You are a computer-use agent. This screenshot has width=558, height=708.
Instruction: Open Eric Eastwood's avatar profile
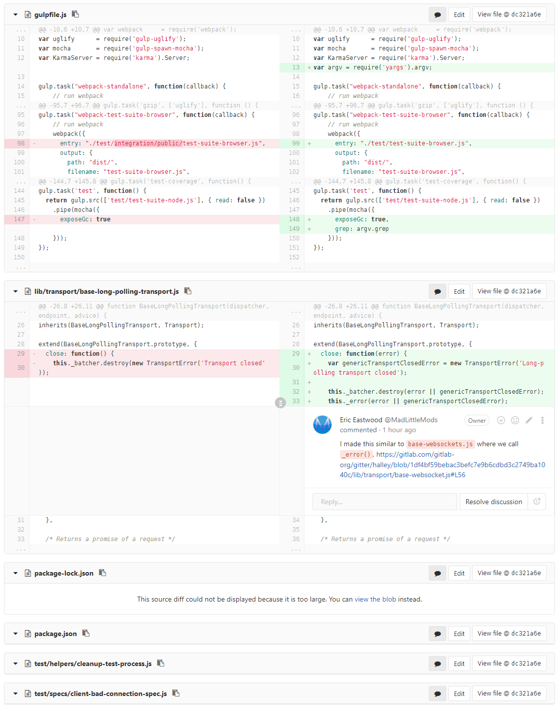[x=322, y=425]
